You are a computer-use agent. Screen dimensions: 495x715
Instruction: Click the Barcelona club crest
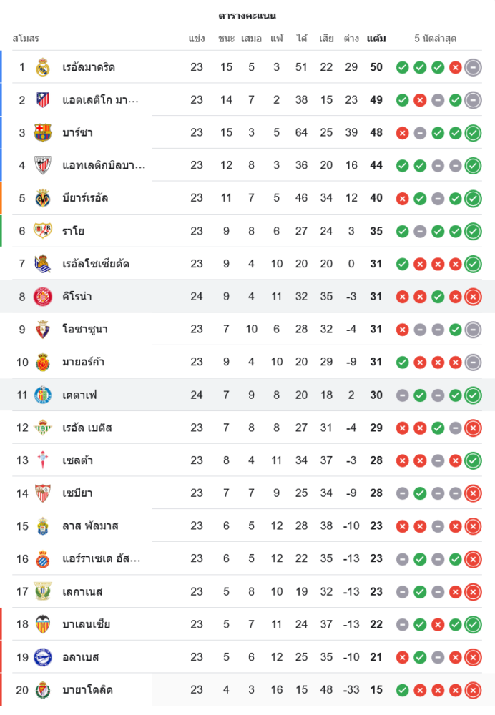(43, 132)
